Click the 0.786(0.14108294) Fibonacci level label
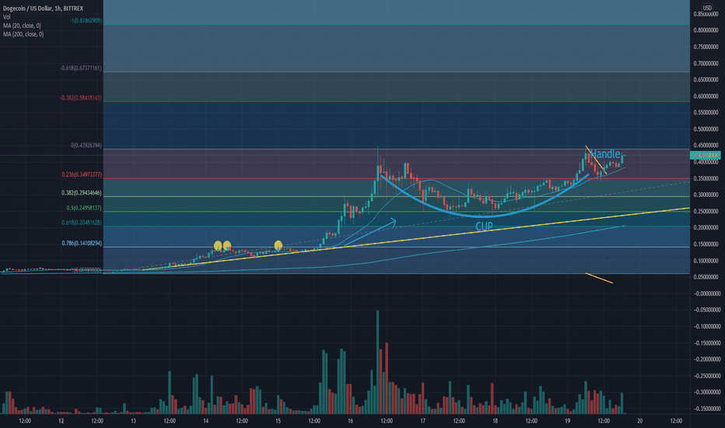Viewport: 725px width, 428px height. (x=82, y=244)
